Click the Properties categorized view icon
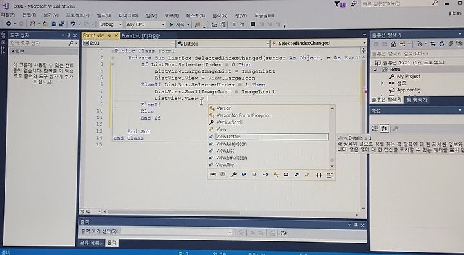 375,128
